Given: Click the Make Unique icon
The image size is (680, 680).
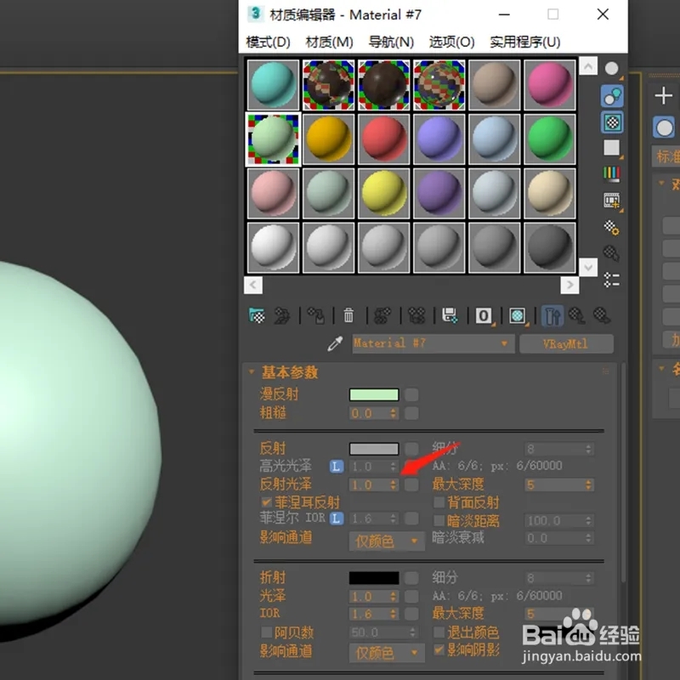Looking at the screenshot, I should coord(416,315).
